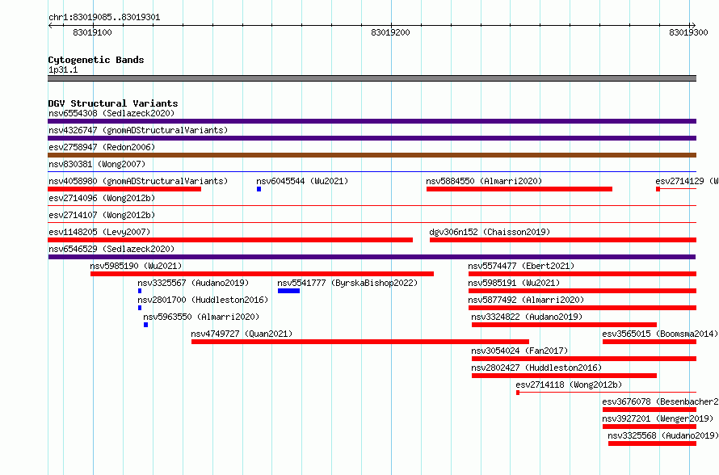The width and height of the screenshot is (719, 475).
Task: Click the nsv4749727 (Quan2021) red bar
Action: [360, 342]
